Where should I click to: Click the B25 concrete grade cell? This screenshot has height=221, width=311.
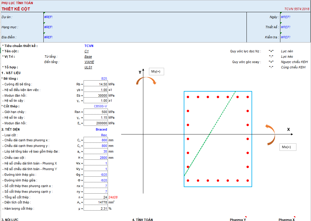coord(104,79)
